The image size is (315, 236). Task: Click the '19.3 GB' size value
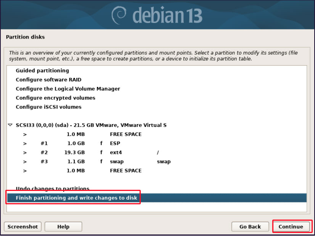pyautogui.click(x=74, y=152)
